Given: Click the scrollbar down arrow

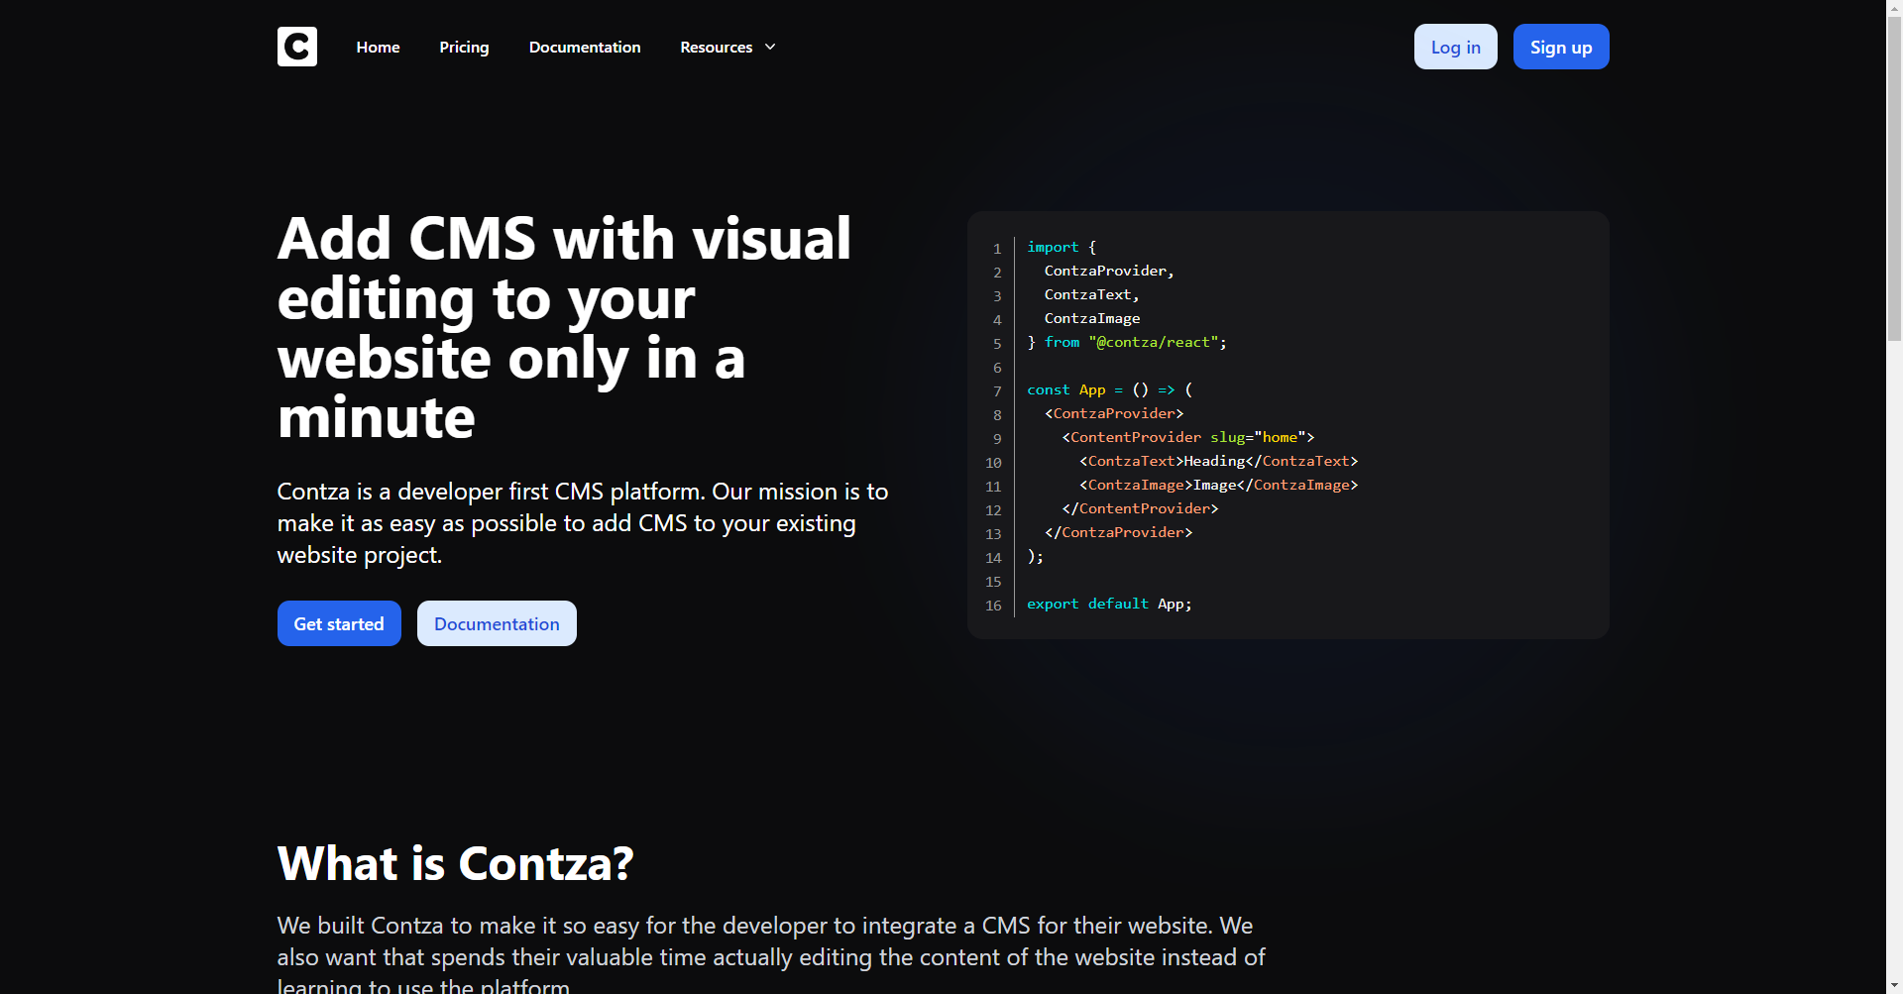Looking at the screenshot, I should 1894,985.
